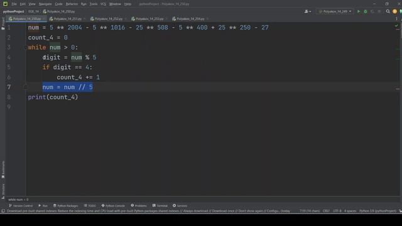402x226 pixels.
Task: Open the Navigate menu
Action: tap(45, 4)
